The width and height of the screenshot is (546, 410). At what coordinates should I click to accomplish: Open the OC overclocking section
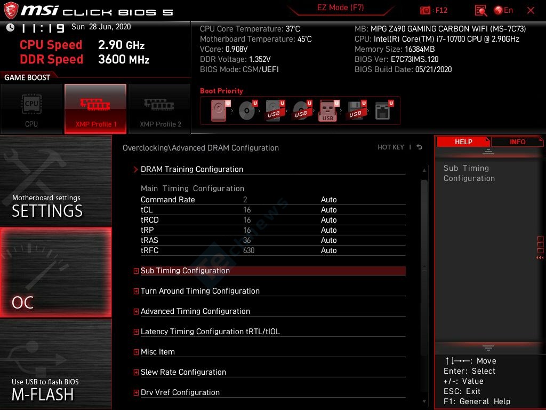pos(55,272)
